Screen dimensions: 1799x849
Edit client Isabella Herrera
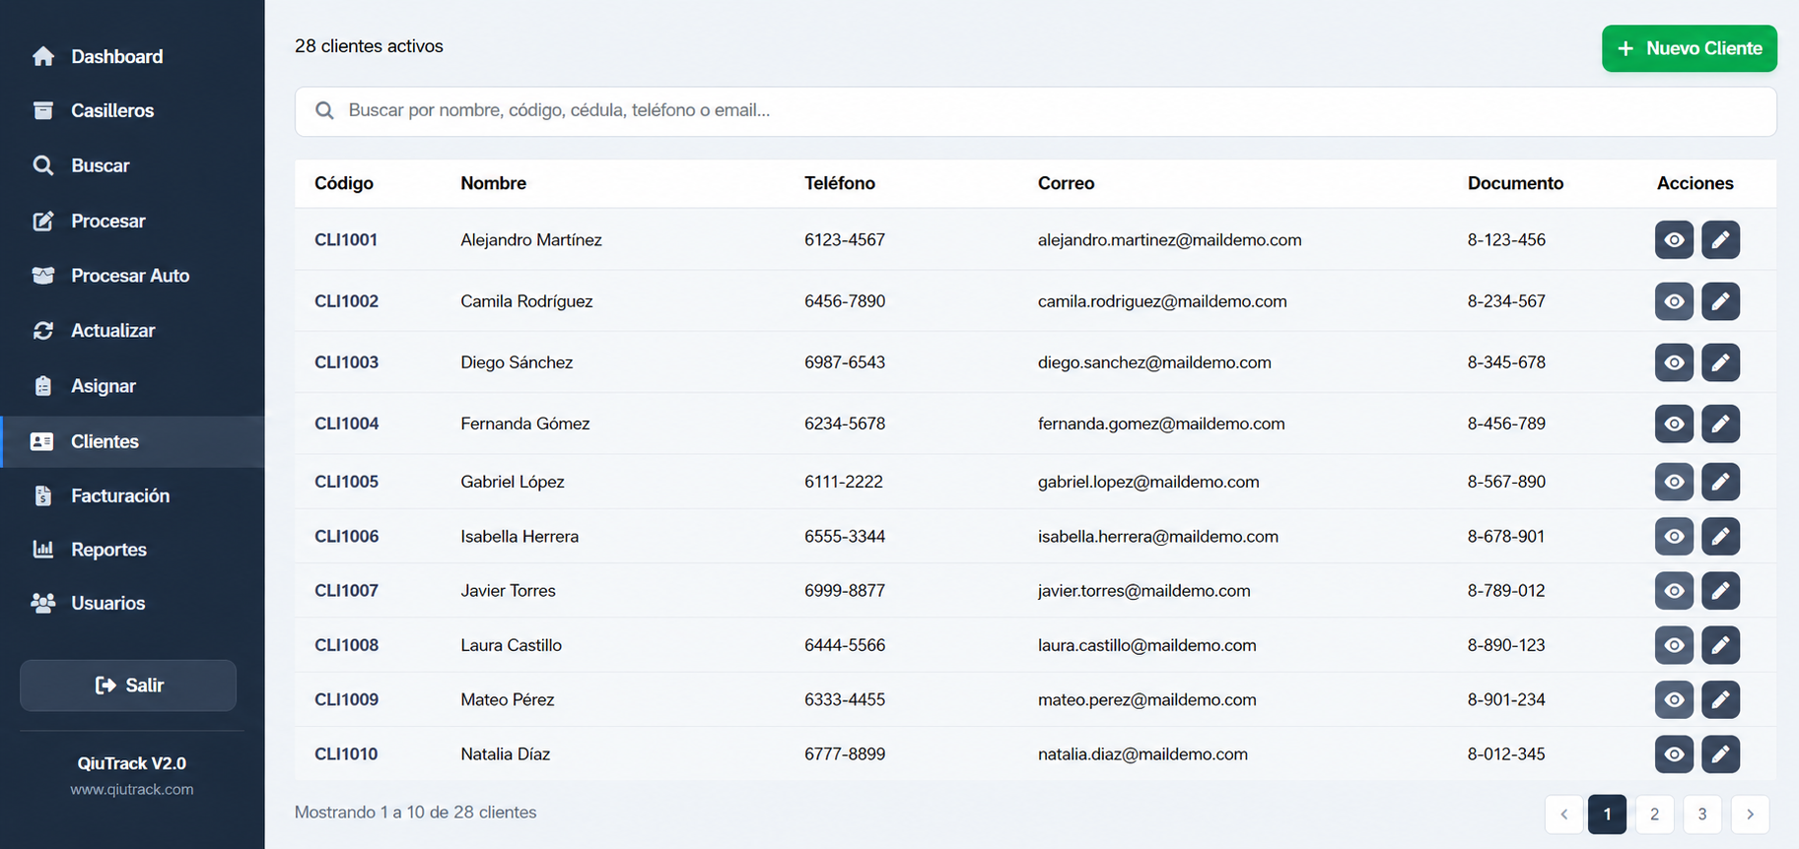[x=1720, y=536]
